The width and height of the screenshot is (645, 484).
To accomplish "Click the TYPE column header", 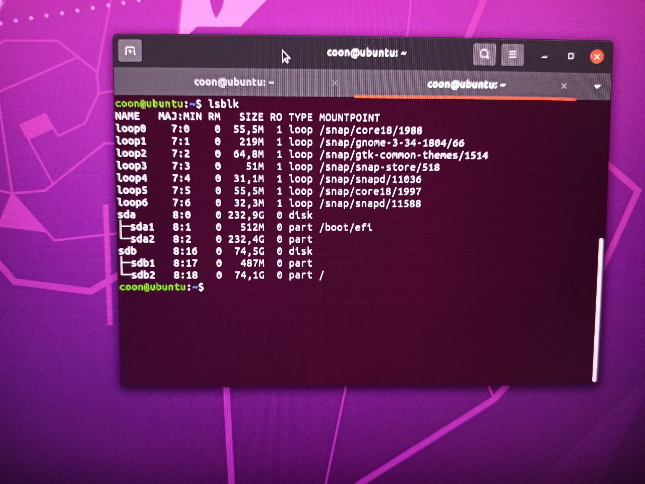I will point(301,117).
